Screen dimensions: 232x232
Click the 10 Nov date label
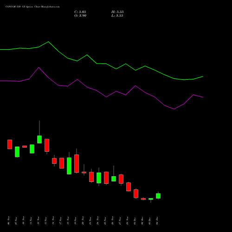pyautogui.click(x=23, y=220)
